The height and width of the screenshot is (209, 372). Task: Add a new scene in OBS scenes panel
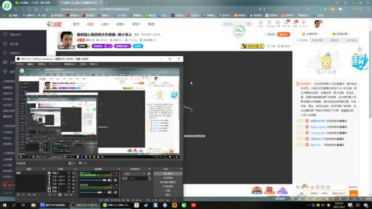18,195
